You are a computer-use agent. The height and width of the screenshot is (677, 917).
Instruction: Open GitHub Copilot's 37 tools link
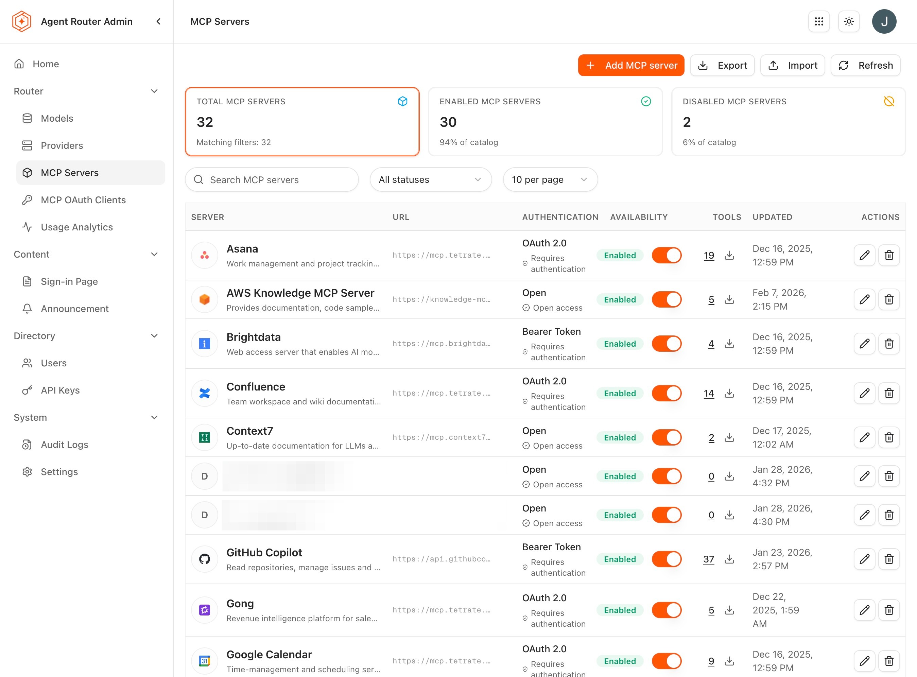click(x=709, y=559)
